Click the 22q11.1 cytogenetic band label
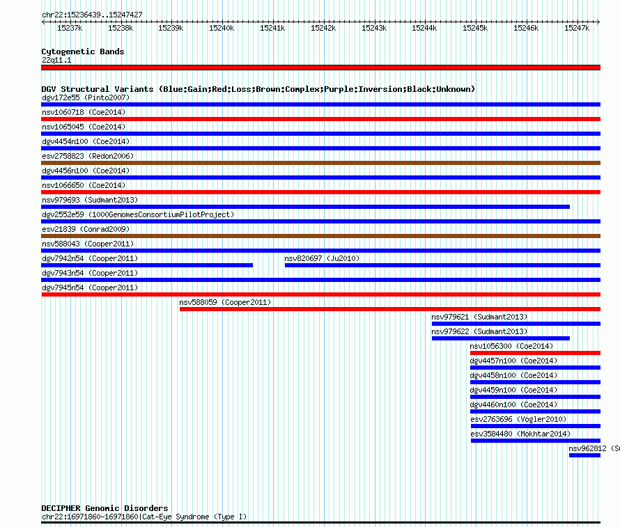620x527 pixels. click(56, 60)
